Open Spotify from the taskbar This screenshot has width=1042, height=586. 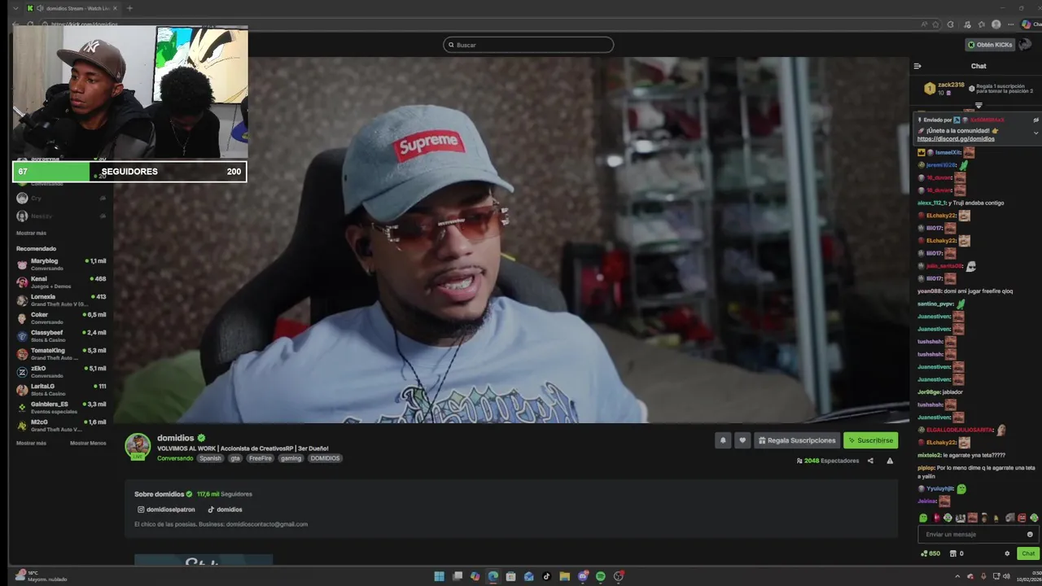pos(600,576)
